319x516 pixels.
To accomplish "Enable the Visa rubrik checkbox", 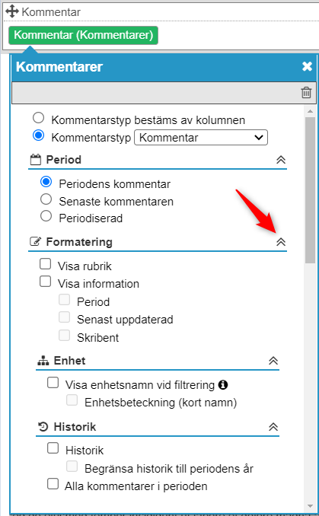I will coord(45,264).
